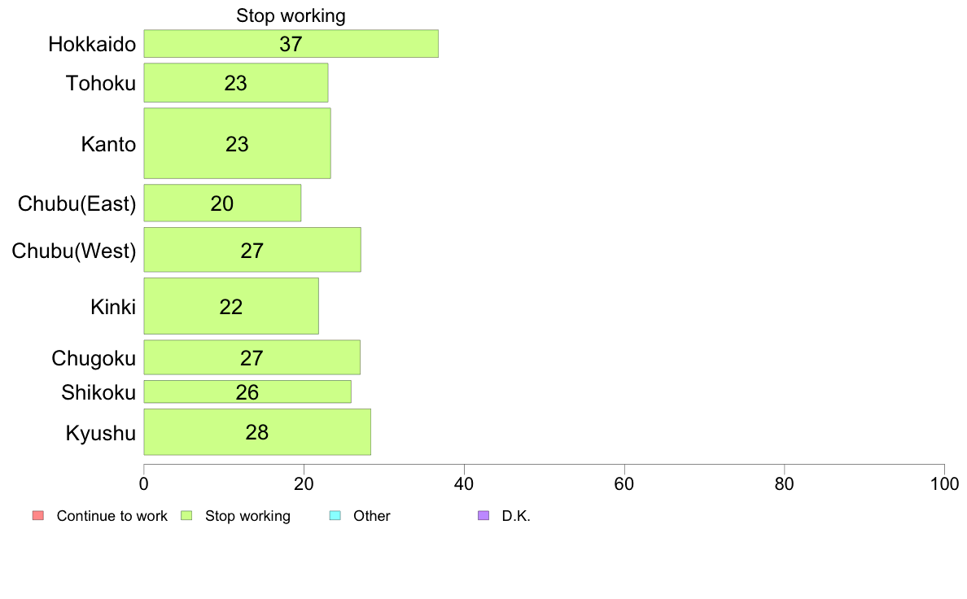Click the 100 tick on the x-axis

click(x=944, y=483)
